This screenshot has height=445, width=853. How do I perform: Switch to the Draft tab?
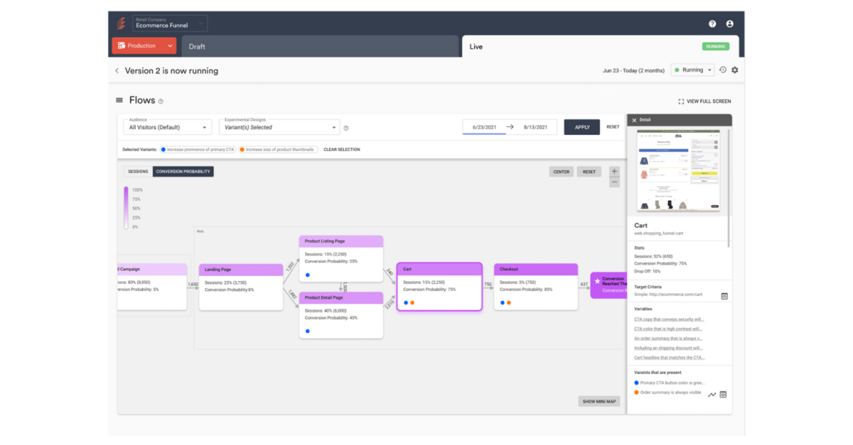[320, 47]
